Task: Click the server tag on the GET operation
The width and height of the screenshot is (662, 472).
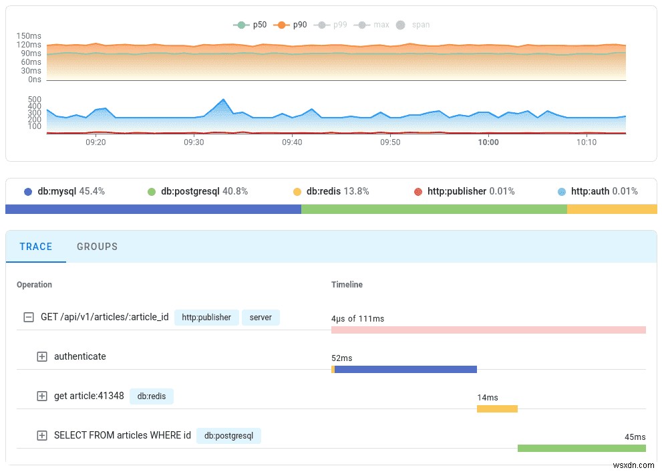Action: [x=261, y=317]
